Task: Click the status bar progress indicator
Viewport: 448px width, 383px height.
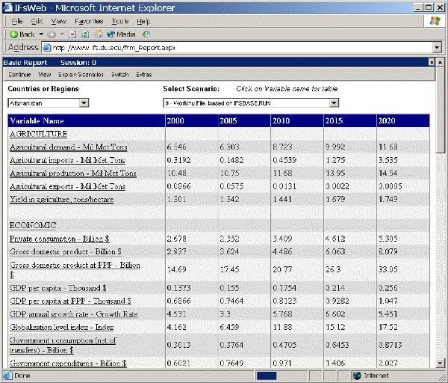Action: coord(267,376)
